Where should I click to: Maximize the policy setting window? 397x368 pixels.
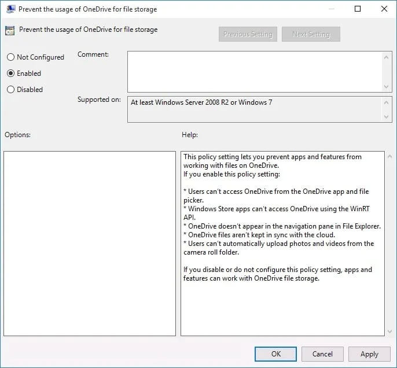[x=357, y=9]
